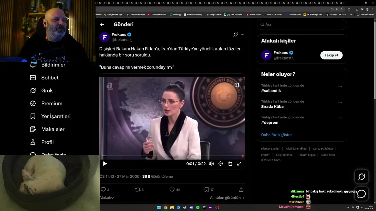Play the video in the post
The image size is (376, 211).
[105, 164]
